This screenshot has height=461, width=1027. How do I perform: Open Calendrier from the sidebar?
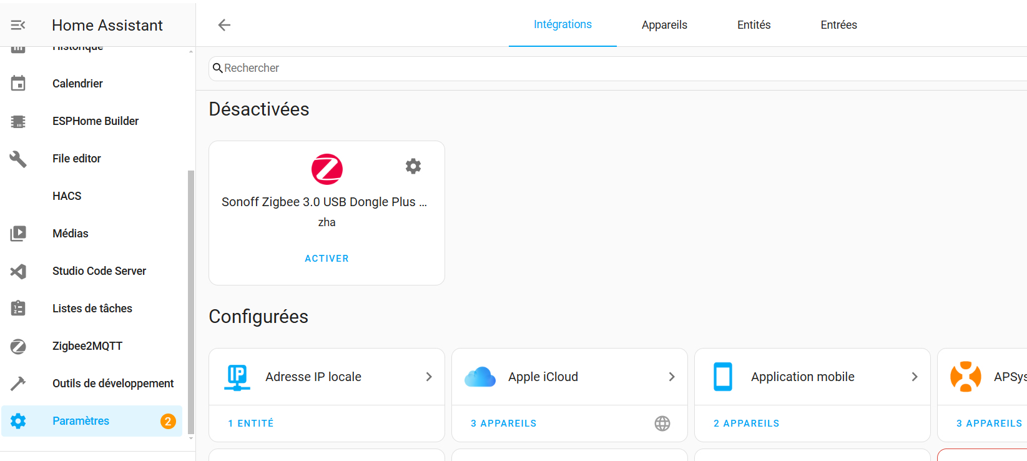pyautogui.click(x=77, y=84)
